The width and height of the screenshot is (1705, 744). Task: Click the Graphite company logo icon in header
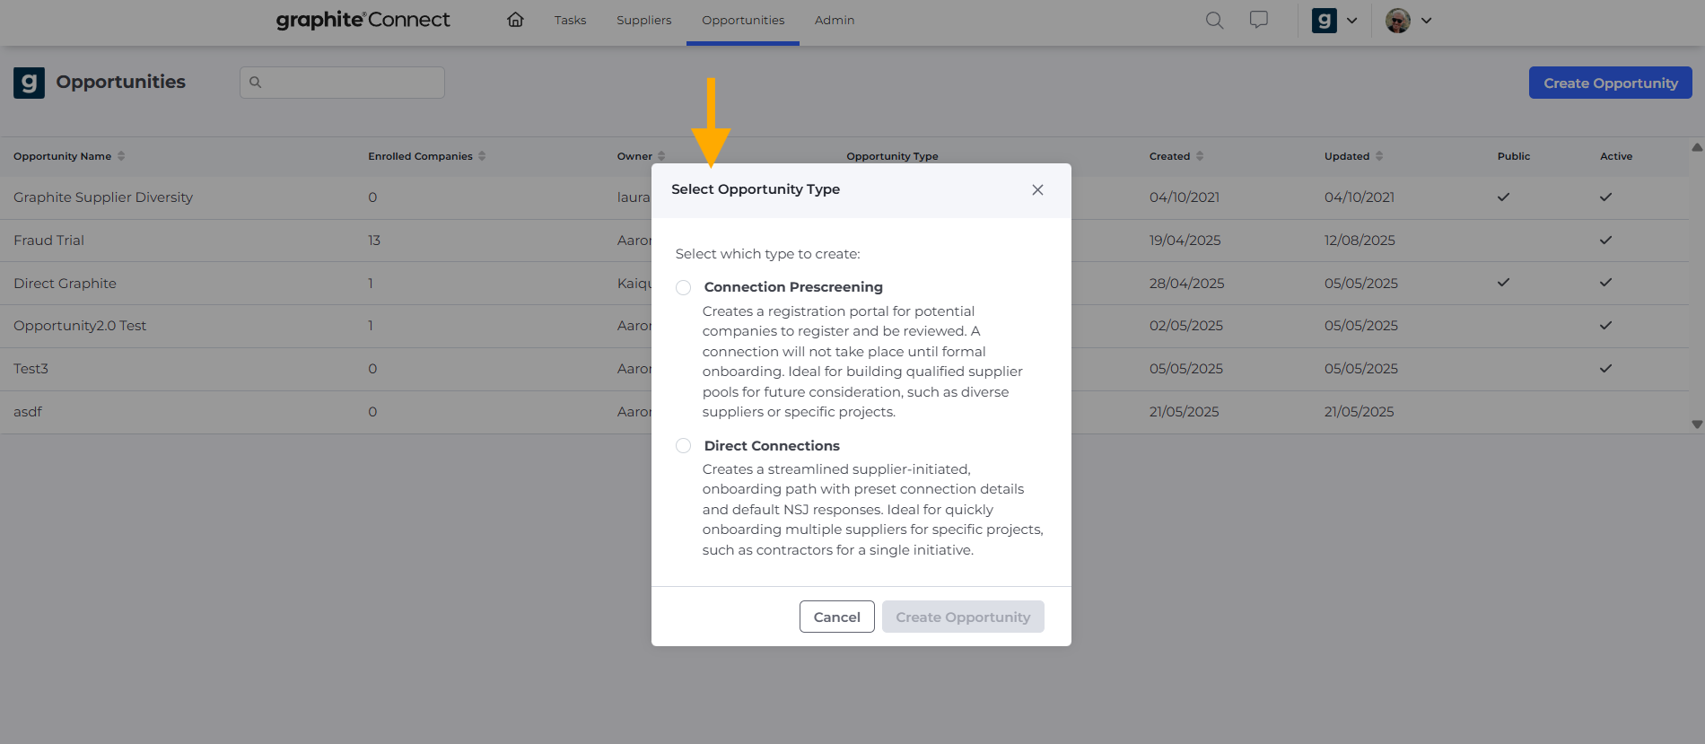(1324, 20)
